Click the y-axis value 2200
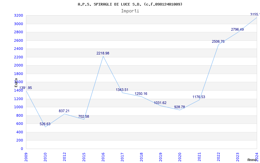This screenshot has width=260, height=163. coord(19,57)
